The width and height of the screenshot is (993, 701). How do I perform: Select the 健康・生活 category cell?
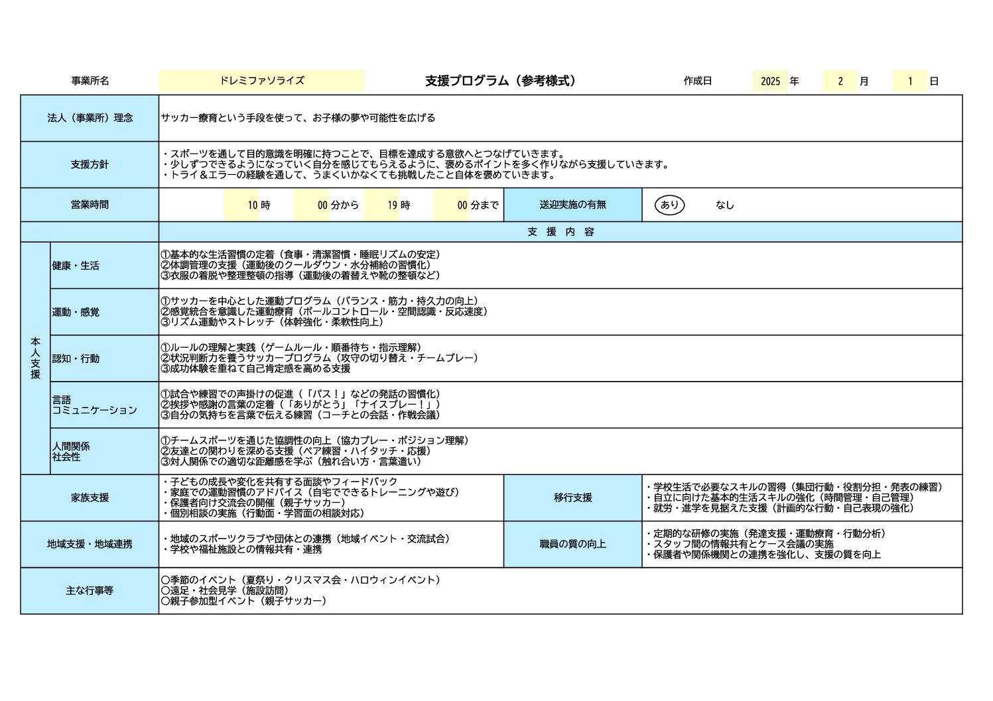[104, 266]
